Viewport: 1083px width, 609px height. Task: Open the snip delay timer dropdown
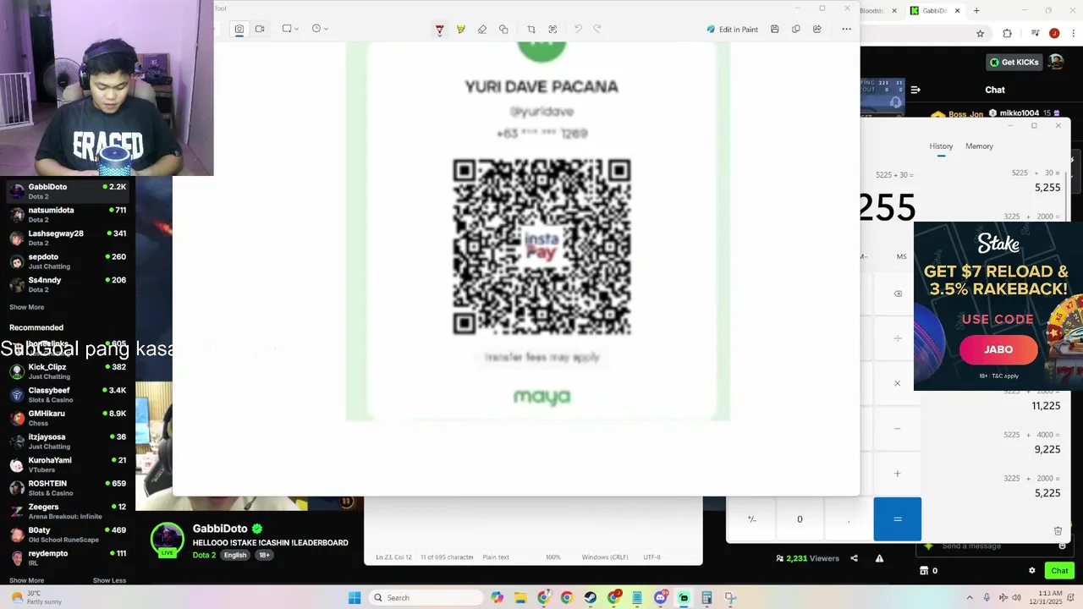pyautogui.click(x=319, y=29)
